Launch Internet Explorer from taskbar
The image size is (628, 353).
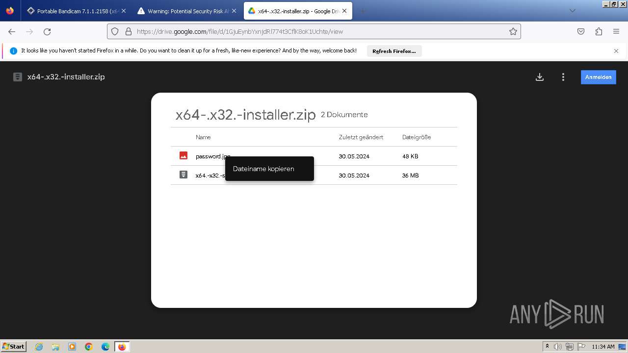(x=39, y=347)
